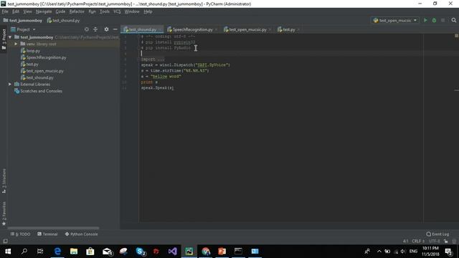Toggle the read-only lock icon in the status bar
The image size is (459, 258).
445,241
